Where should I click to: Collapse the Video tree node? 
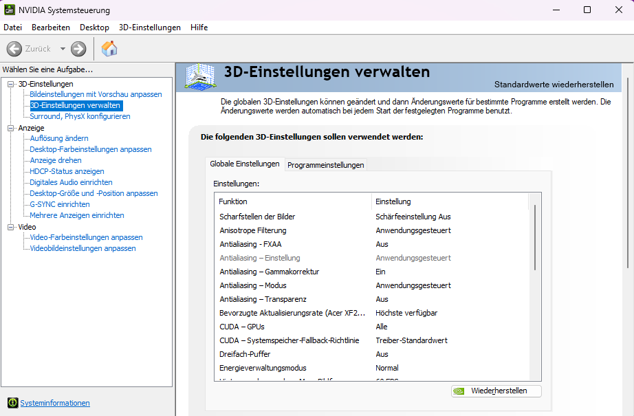11,227
